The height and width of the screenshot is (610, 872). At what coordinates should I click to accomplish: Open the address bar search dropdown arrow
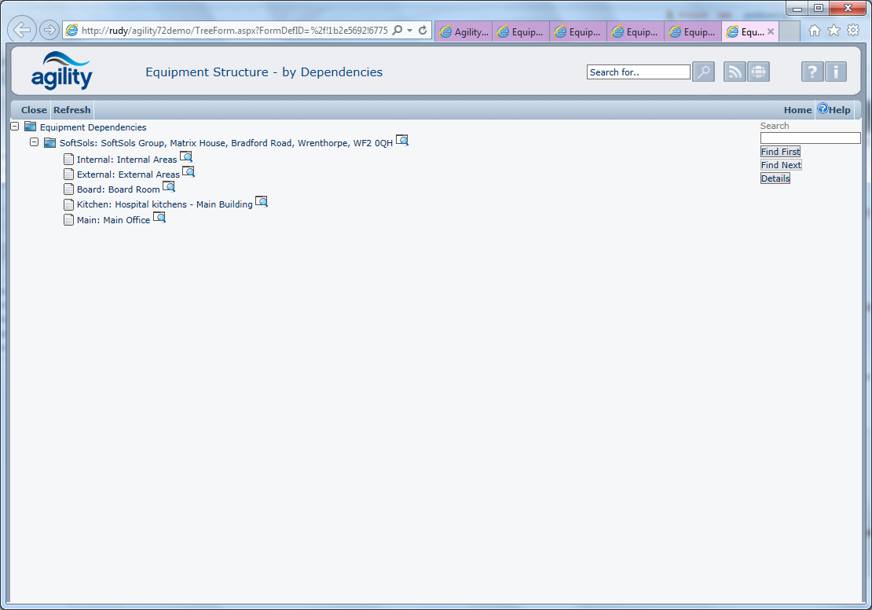click(409, 31)
